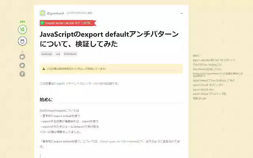
Task: Click the yellow outdated-article notice text
Action: 77,69
